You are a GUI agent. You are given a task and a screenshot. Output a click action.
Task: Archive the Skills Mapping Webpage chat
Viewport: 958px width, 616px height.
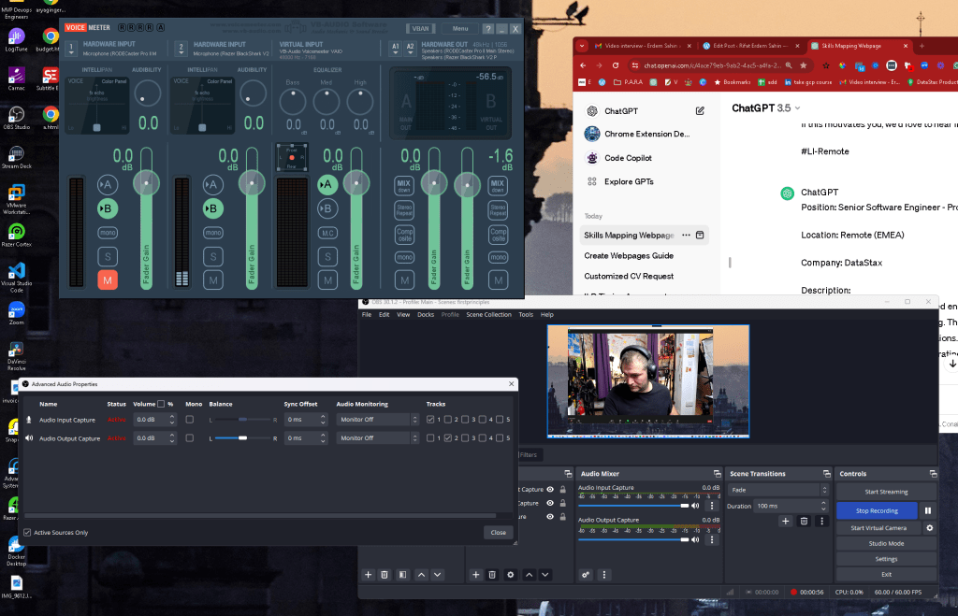tap(700, 235)
